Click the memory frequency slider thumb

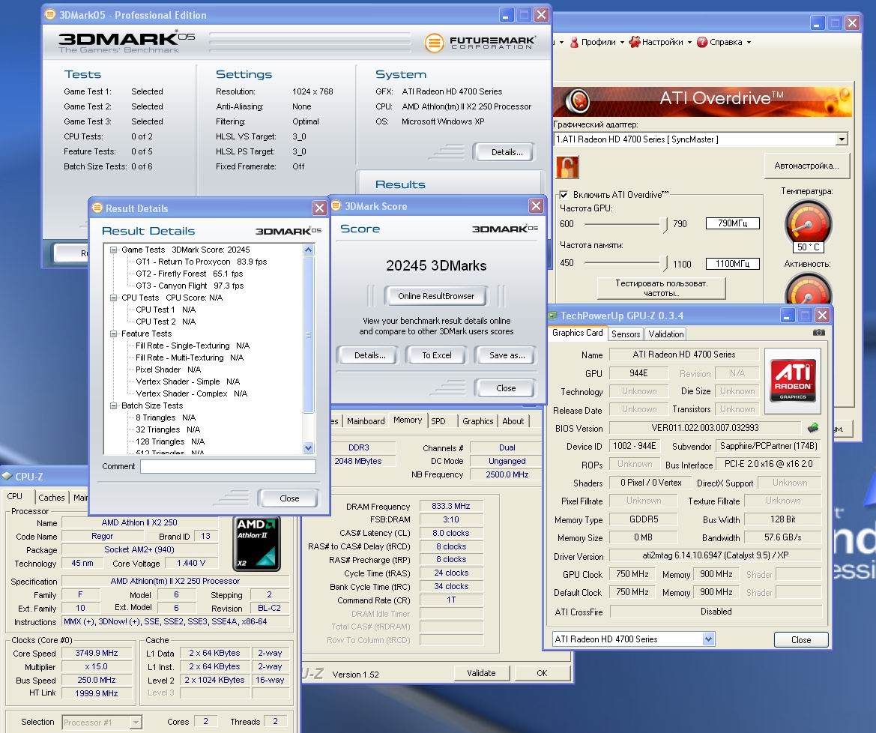(x=664, y=263)
